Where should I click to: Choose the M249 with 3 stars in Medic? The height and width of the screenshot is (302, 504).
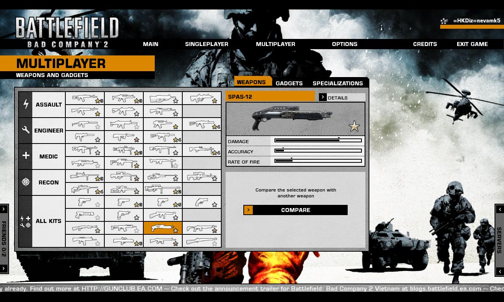point(124,150)
